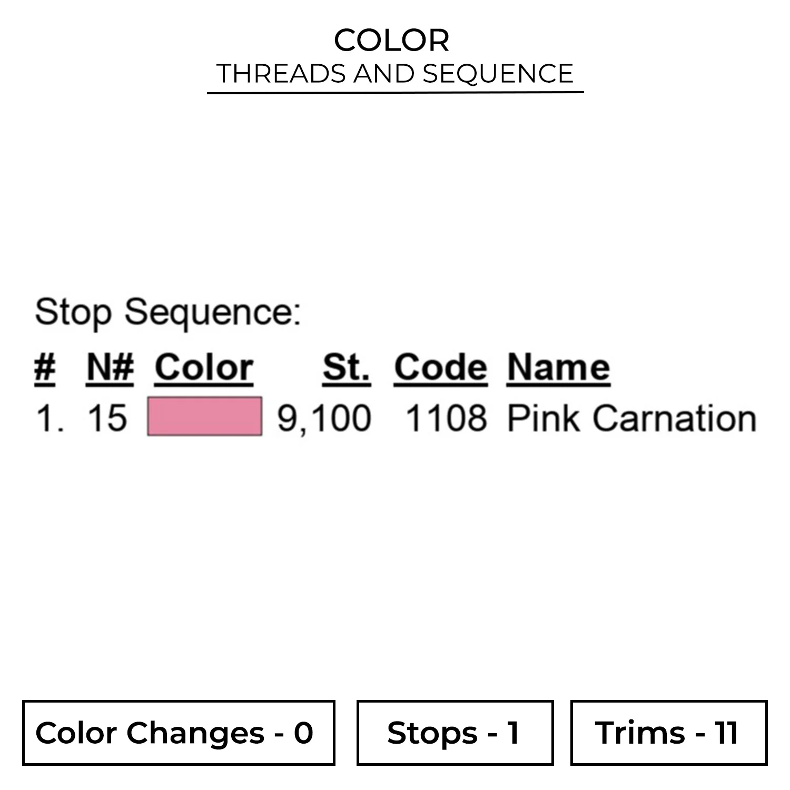
Task: Select the Code column header
Action: 440,367
